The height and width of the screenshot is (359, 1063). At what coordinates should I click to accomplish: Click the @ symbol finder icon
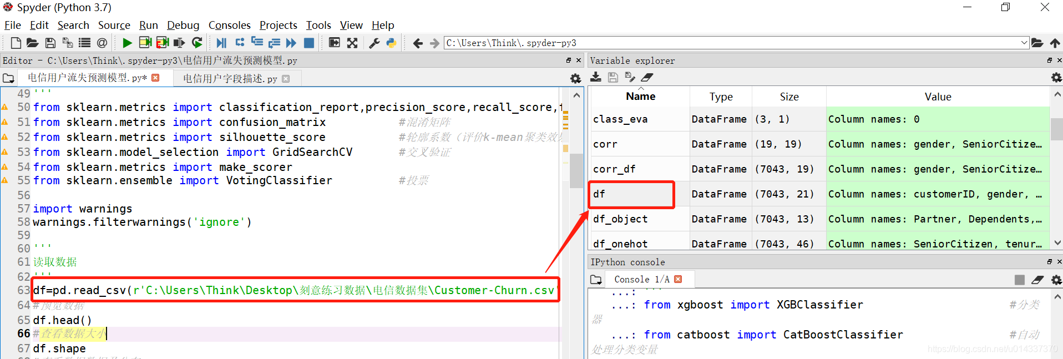102,43
